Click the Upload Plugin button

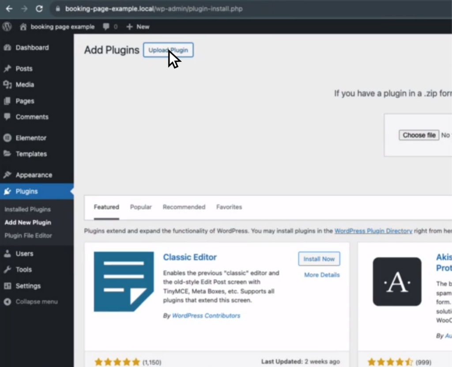click(168, 50)
